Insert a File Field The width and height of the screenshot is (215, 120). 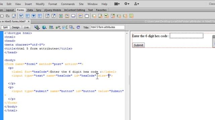(67, 16)
